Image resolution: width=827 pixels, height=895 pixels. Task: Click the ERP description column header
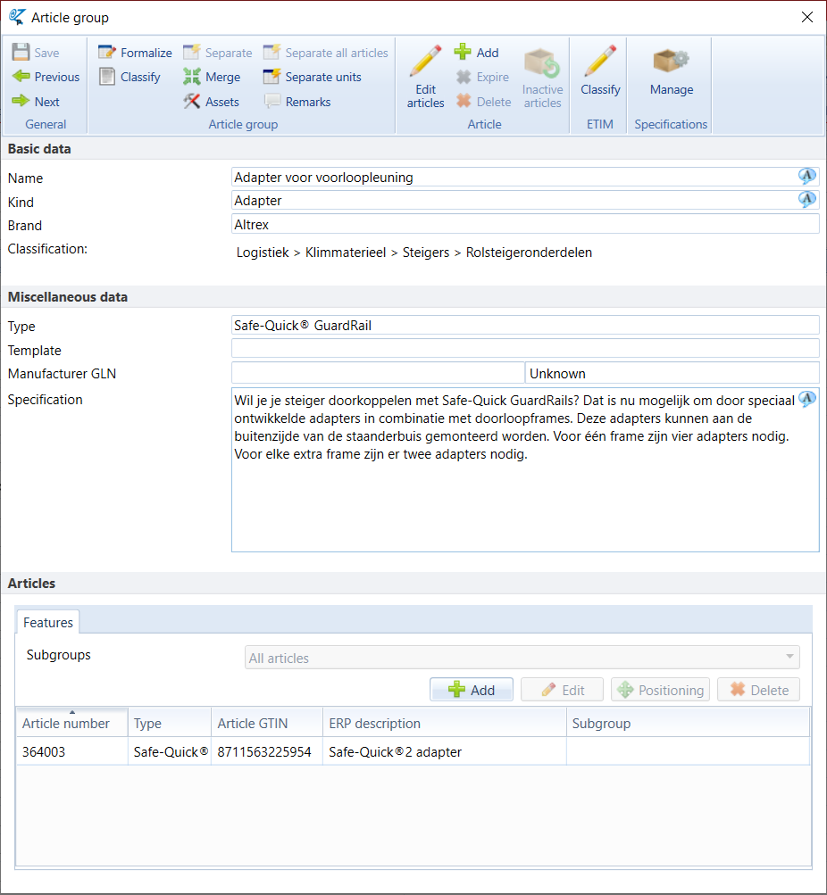[x=445, y=723]
